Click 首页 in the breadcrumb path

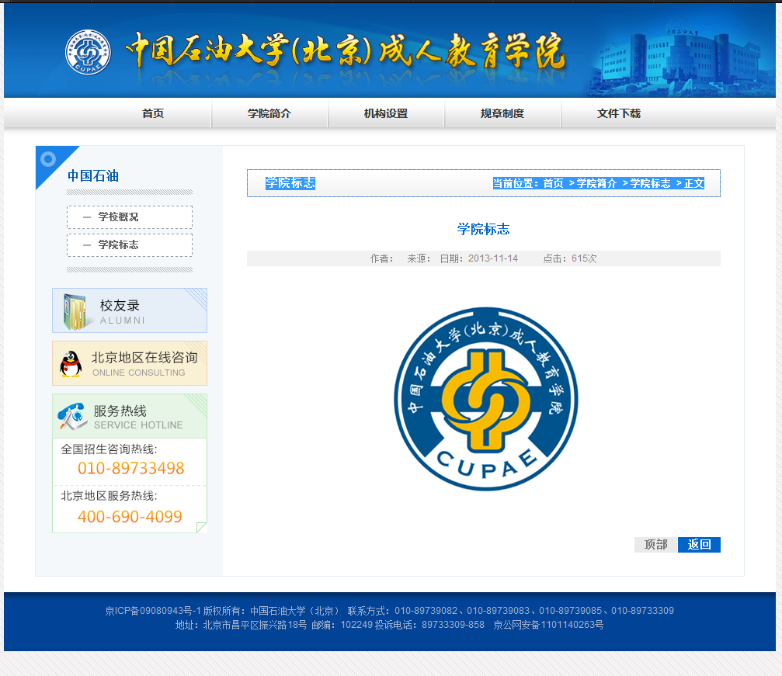(553, 183)
